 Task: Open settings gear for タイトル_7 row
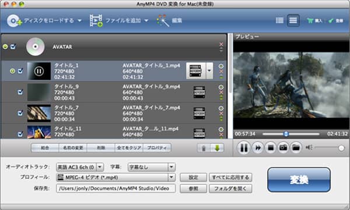221,108
